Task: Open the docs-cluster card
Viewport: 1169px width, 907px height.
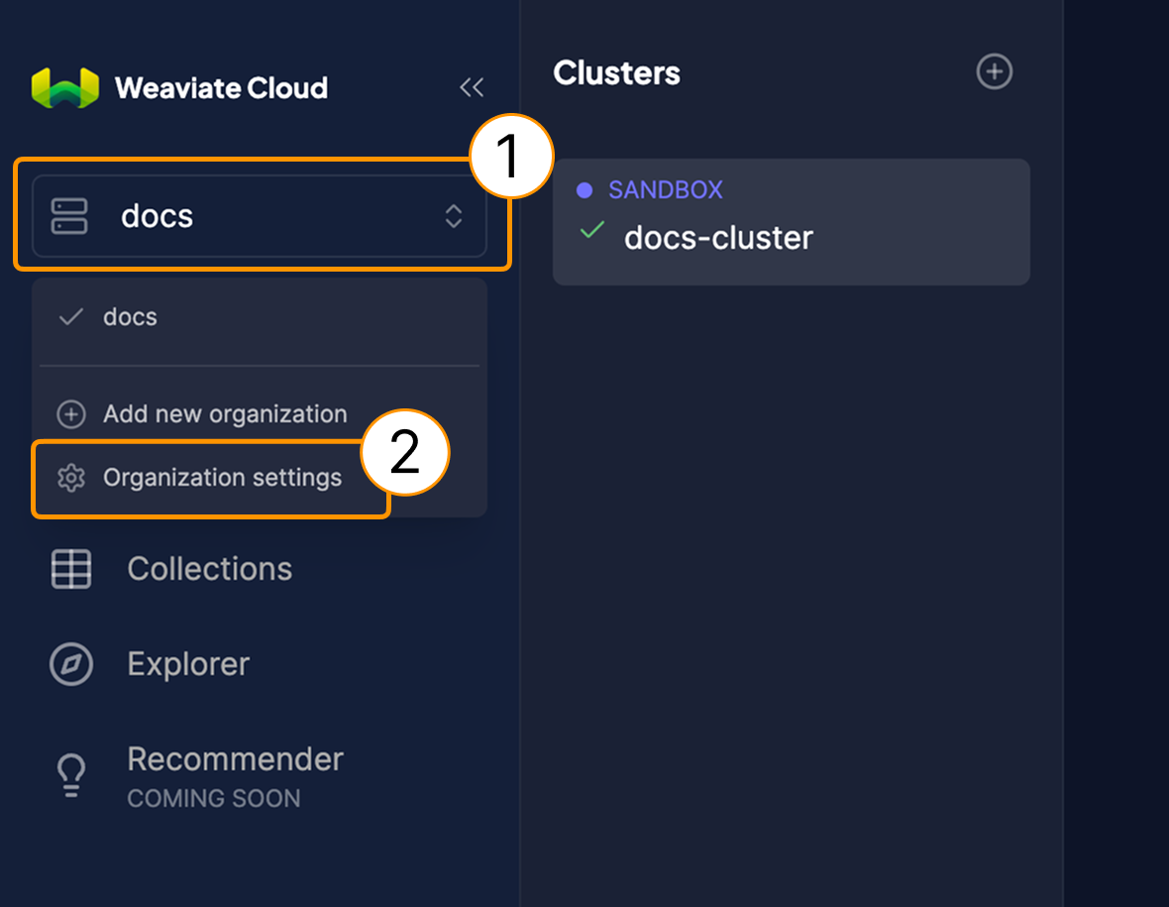Action: 791,221
